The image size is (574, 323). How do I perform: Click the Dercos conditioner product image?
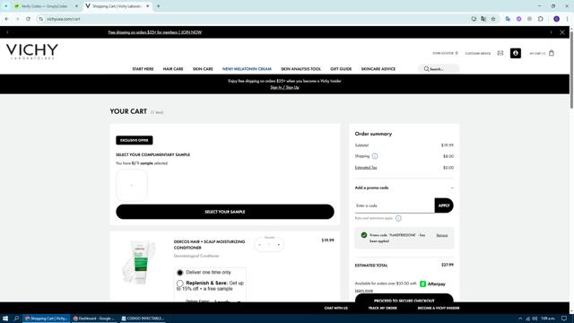point(140,262)
